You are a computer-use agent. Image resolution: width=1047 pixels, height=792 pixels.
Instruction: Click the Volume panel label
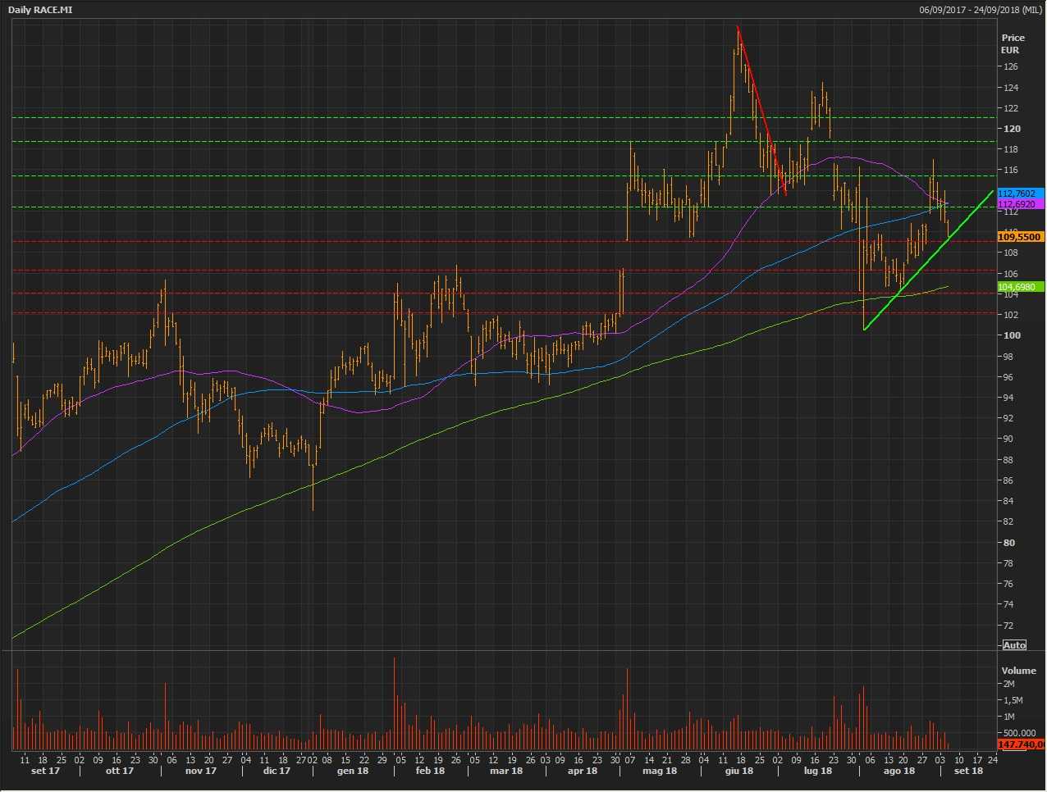[x=1018, y=671]
